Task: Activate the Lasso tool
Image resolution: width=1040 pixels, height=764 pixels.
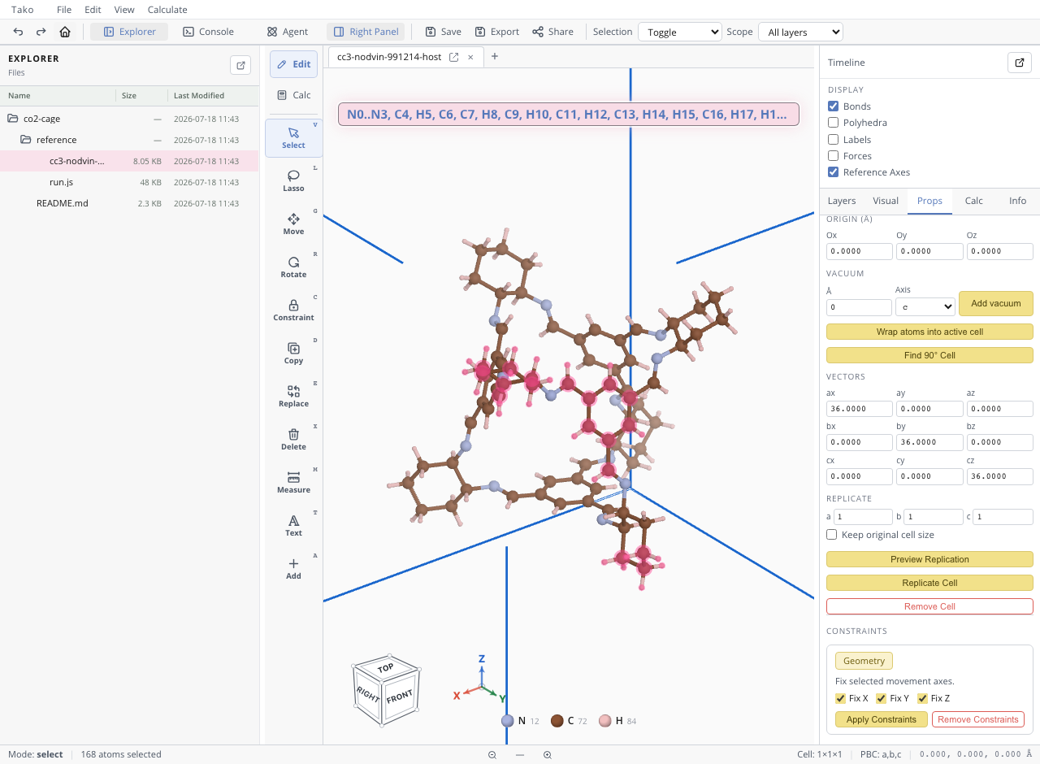Action: [x=293, y=181]
